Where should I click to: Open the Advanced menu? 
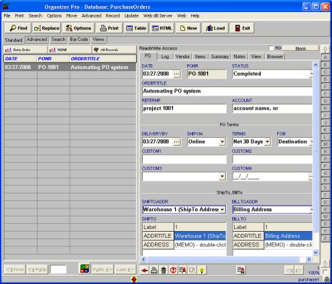[91, 15]
